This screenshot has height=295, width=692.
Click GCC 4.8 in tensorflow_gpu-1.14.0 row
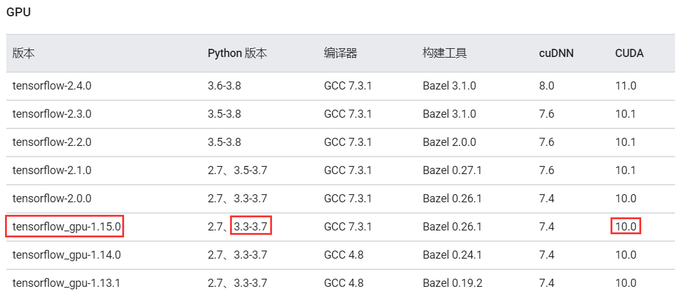point(343,255)
